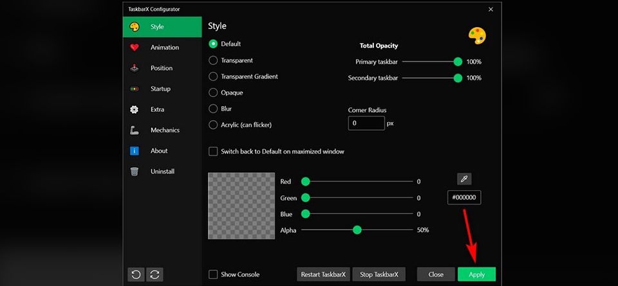This screenshot has height=286, width=618.
Task: Open the Uninstall tab
Action: pyautogui.click(x=162, y=172)
